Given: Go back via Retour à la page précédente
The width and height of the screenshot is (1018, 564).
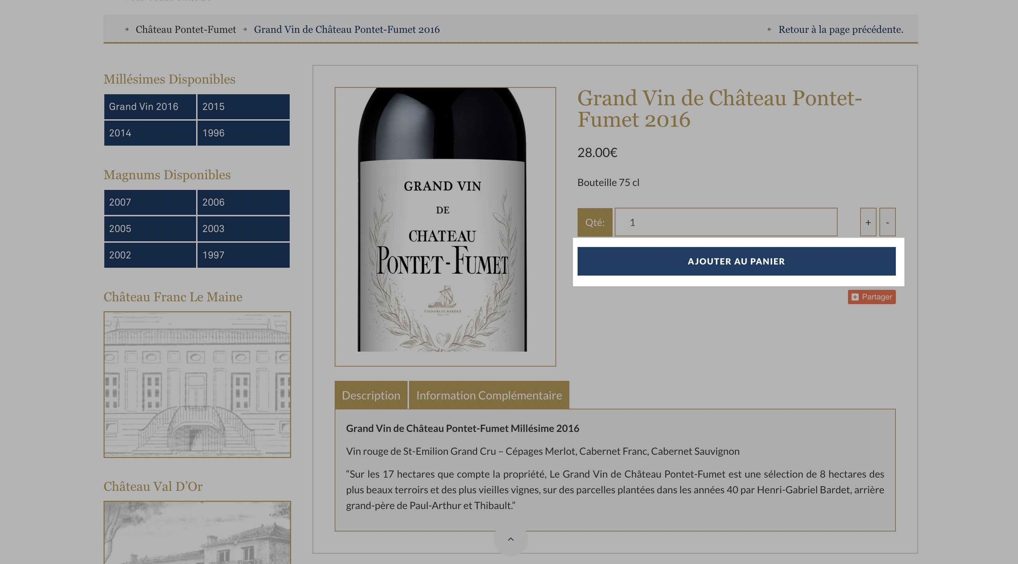Looking at the screenshot, I should 840,30.
